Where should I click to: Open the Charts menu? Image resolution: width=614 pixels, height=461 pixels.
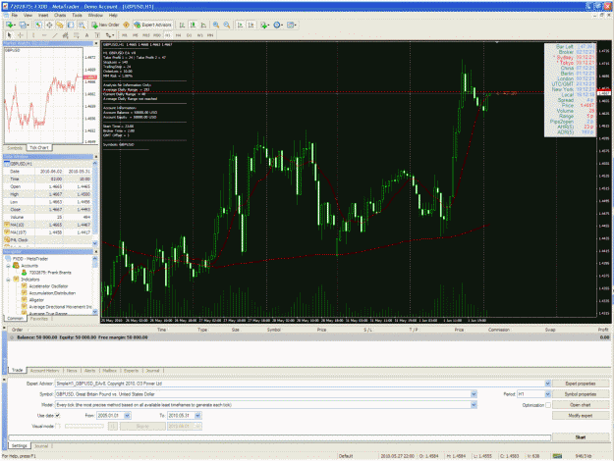click(x=60, y=16)
